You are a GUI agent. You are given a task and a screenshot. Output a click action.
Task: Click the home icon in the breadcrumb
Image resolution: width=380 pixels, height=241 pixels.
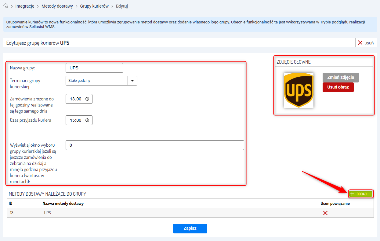point(5,6)
